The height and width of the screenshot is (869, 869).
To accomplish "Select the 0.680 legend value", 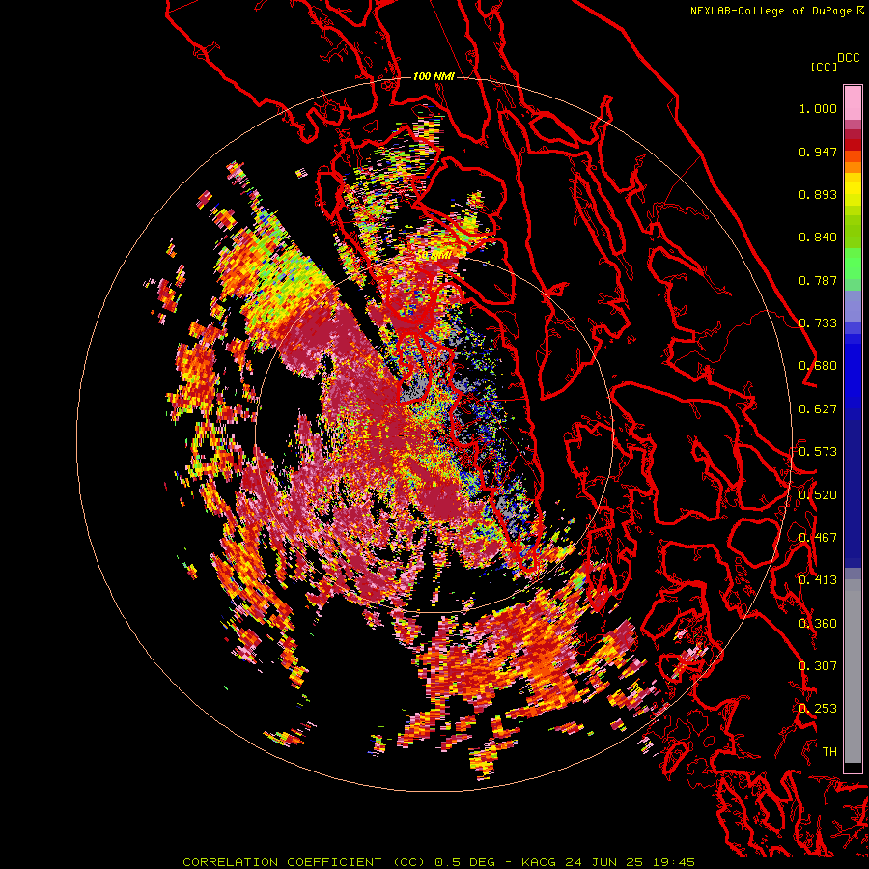I will click(x=818, y=366).
